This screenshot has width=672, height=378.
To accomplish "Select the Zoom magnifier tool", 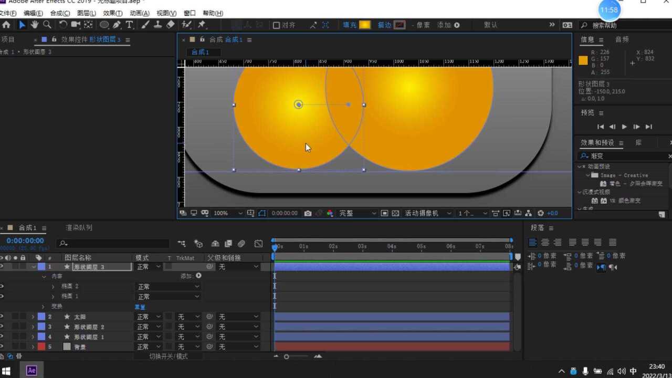I will point(47,25).
